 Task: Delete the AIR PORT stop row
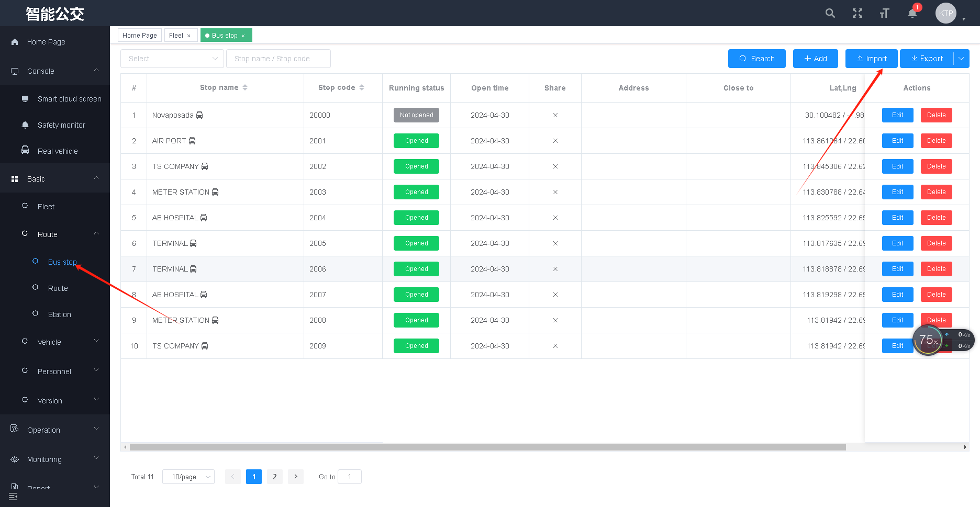(x=936, y=141)
